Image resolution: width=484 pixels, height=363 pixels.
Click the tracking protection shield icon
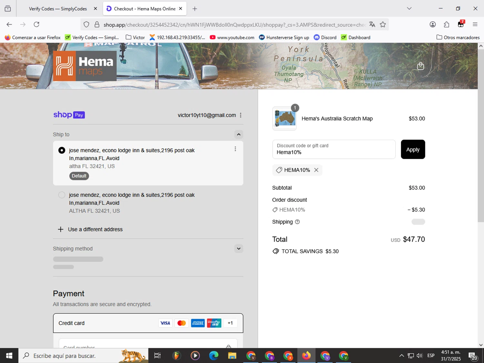86,25
